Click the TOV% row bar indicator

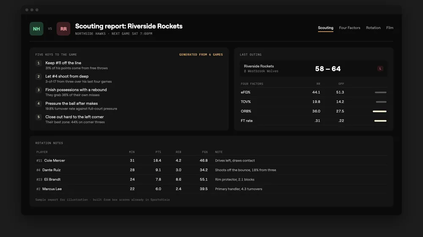click(381, 102)
